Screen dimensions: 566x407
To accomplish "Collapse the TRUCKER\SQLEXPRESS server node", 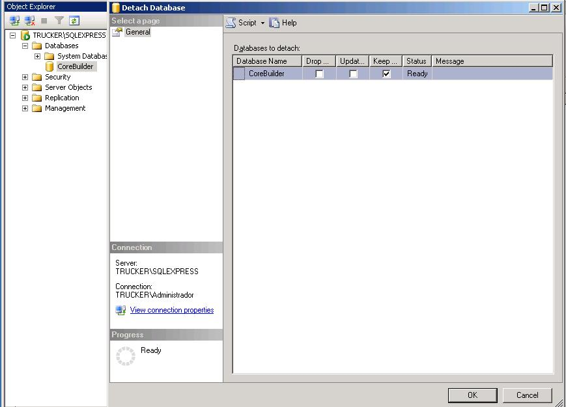I will 12,35.
